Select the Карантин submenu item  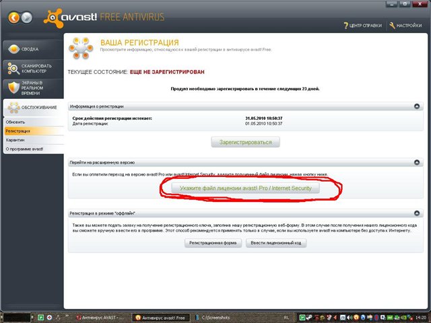click(x=34, y=140)
